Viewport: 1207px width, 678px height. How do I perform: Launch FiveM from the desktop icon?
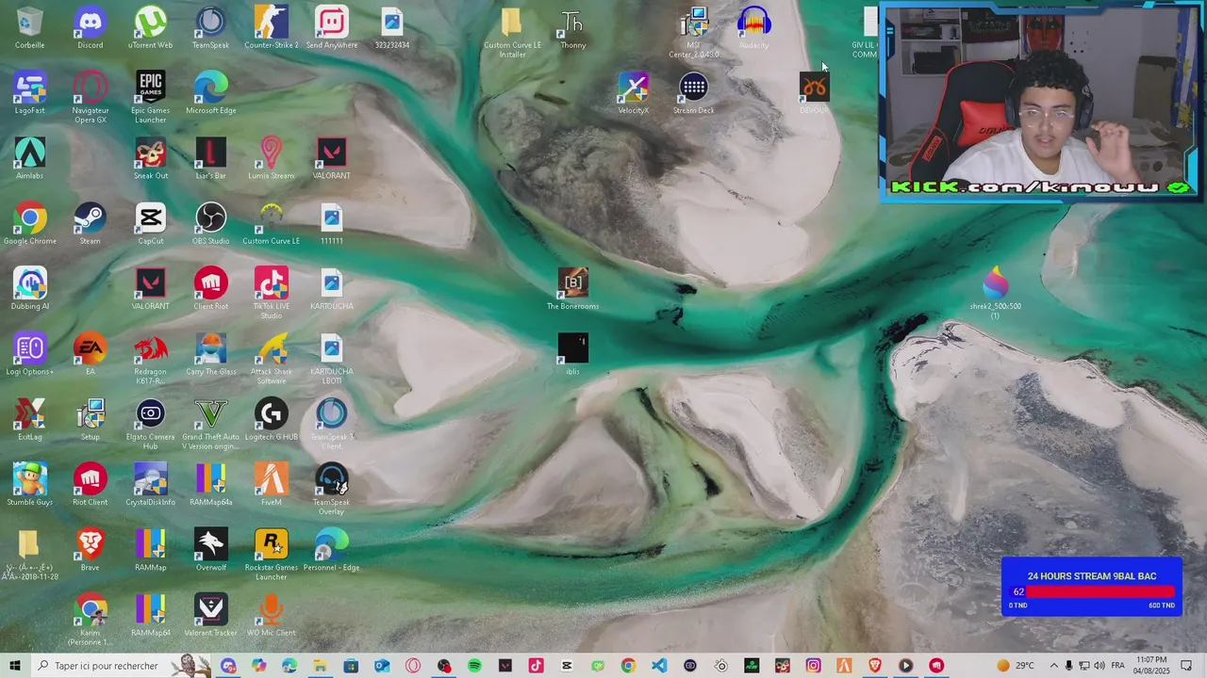coord(271,483)
